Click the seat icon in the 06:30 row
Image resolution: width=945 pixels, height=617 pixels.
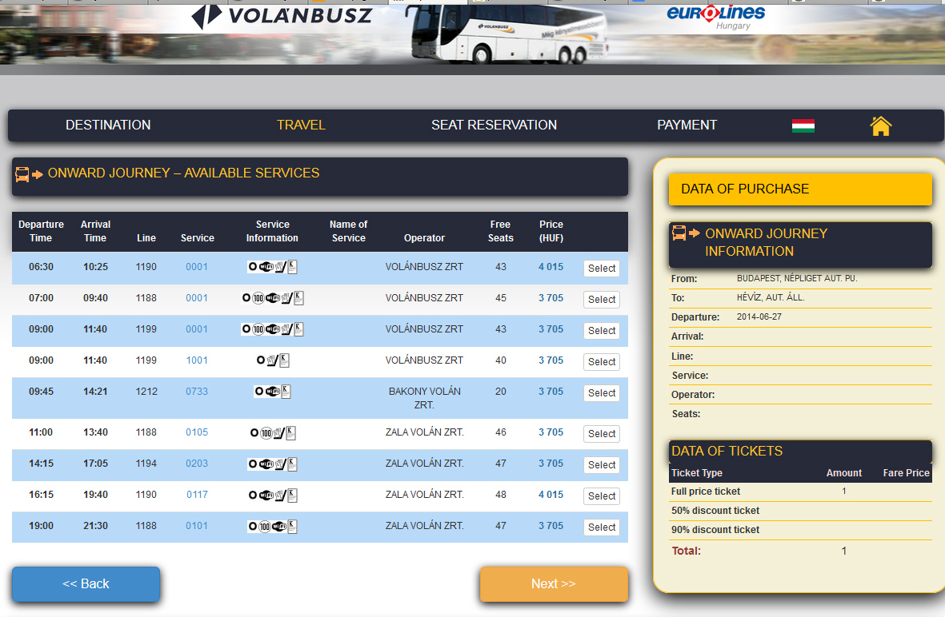tap(281, 267)
